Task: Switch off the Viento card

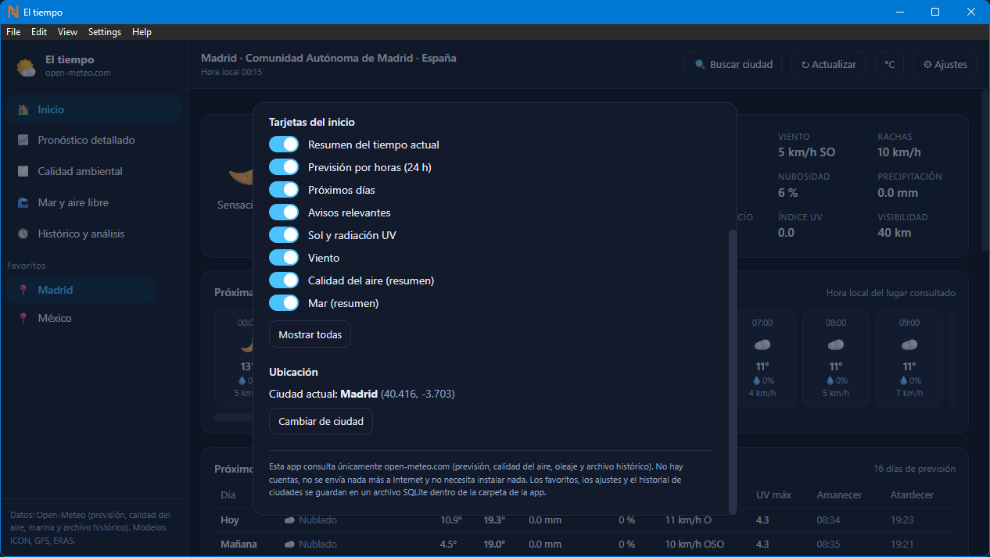Action: click(284, 258)
